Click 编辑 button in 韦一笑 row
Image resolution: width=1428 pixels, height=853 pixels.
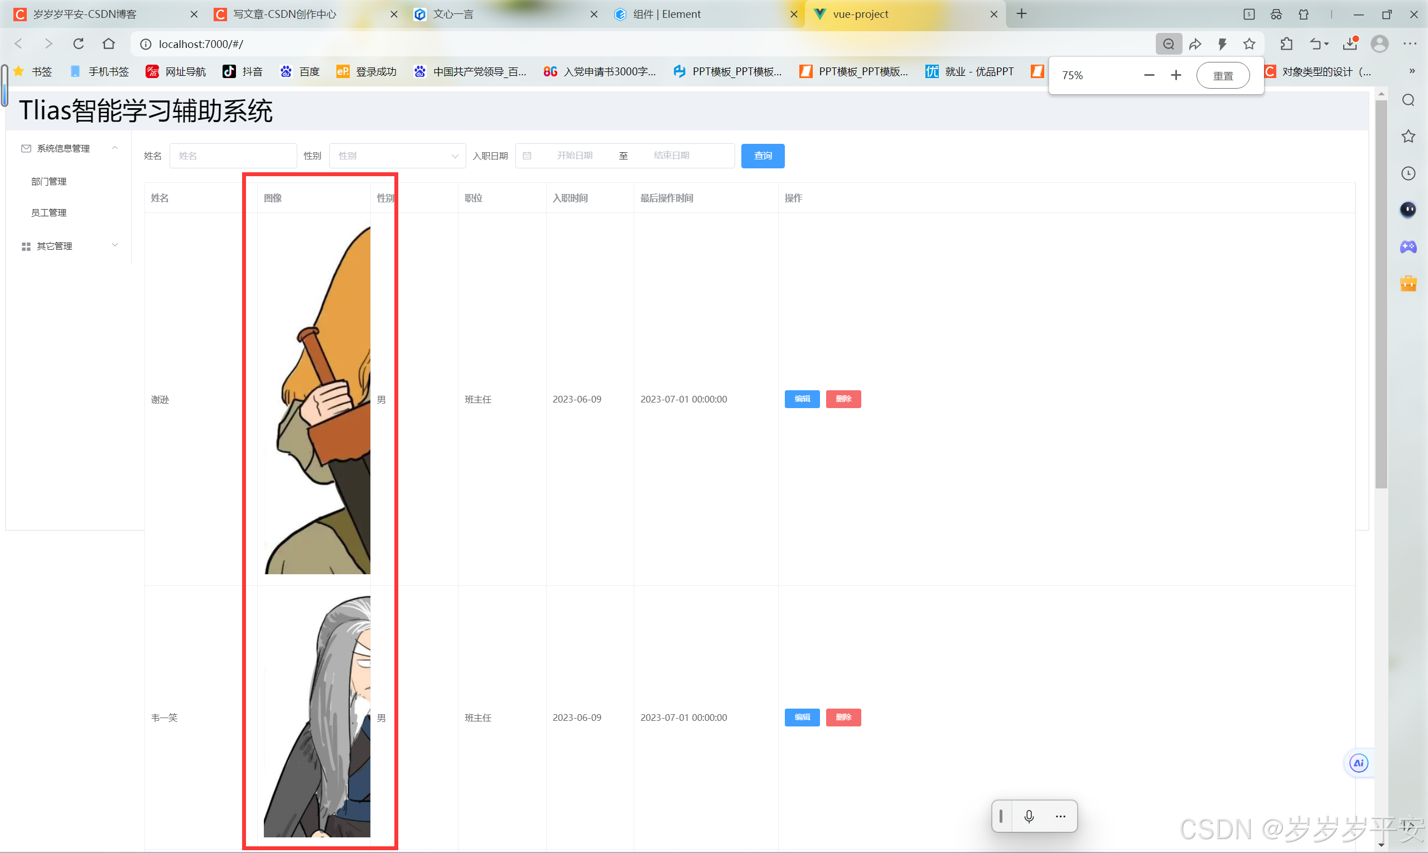tap(802, 718)
